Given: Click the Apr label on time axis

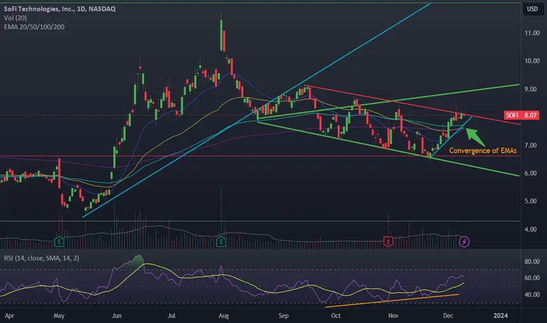Looking at the screenshot, I should pyautogui.click(x=9, y=316).
